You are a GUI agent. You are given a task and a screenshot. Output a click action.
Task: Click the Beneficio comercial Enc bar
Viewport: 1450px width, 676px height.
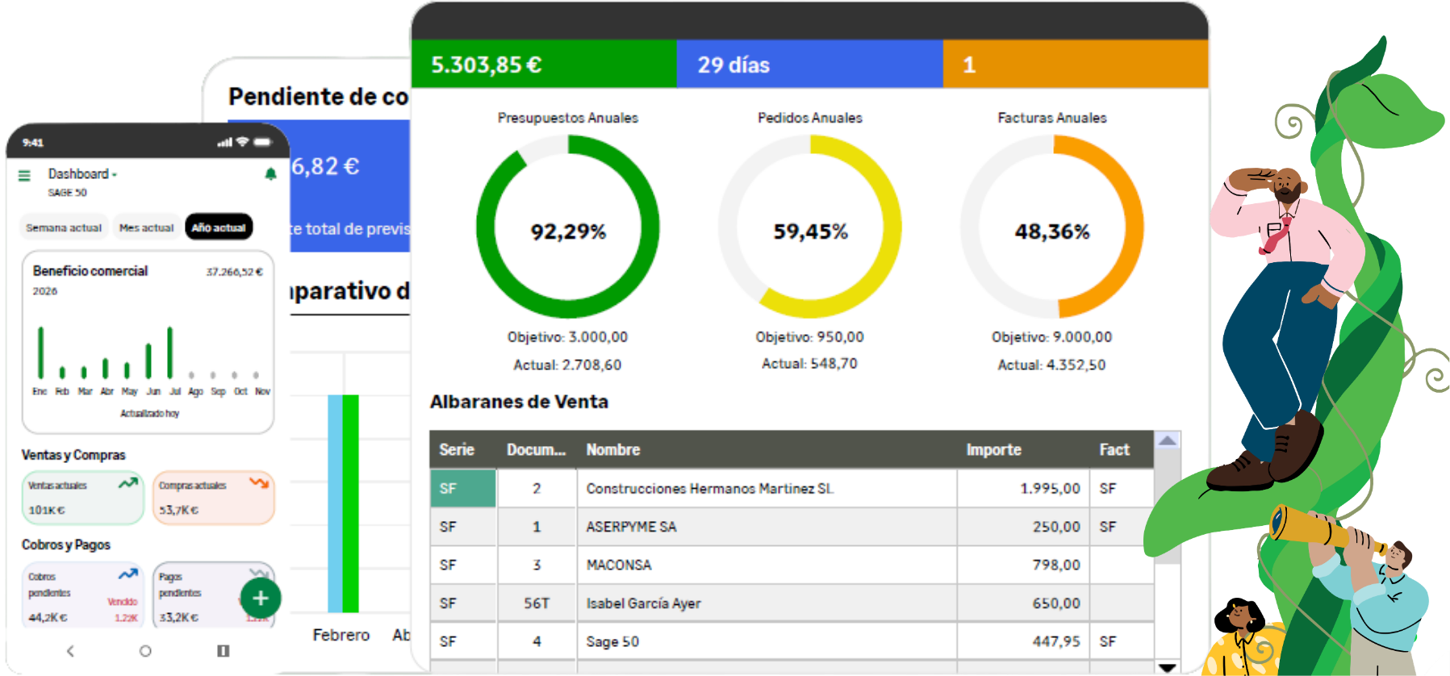pyautogui.click(x=40, y=353)
